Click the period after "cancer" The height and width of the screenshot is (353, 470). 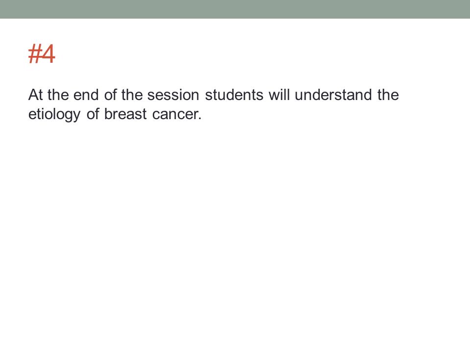[x=200, y=119]
